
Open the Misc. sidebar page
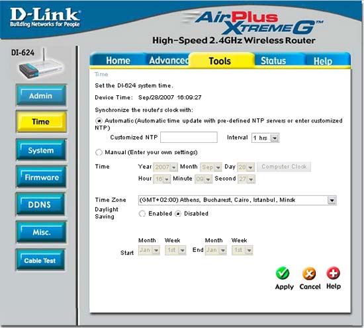coord(42,232)
